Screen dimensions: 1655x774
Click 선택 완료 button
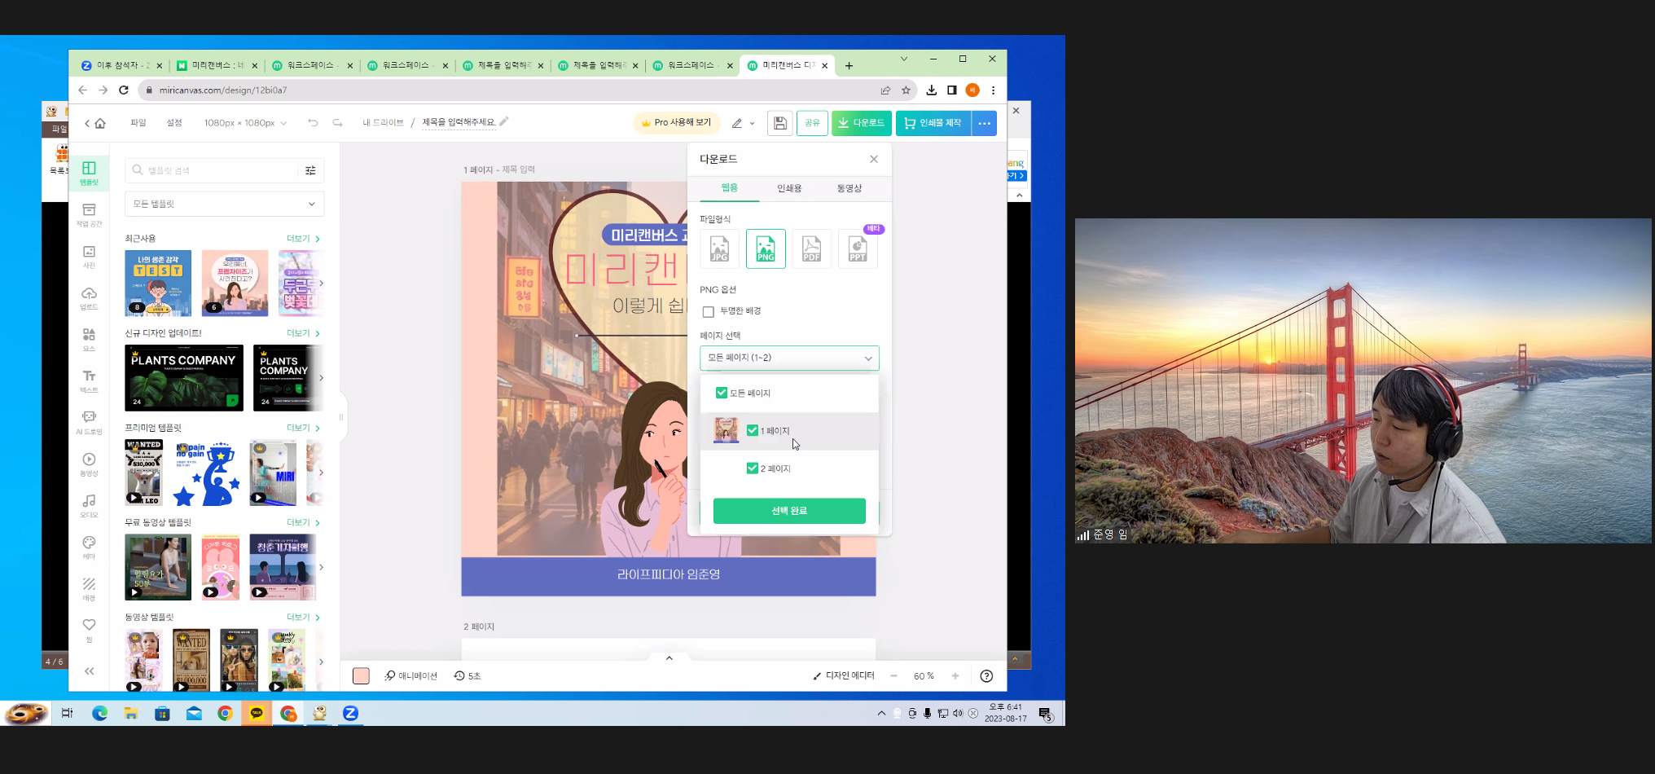(789, 510)
